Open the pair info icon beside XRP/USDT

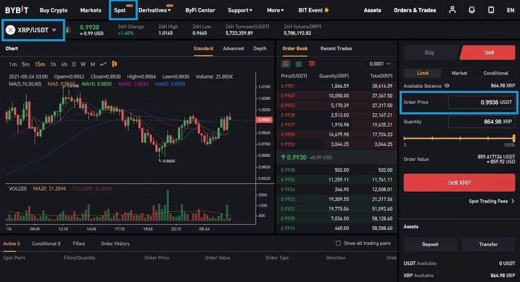click(68, 30)
